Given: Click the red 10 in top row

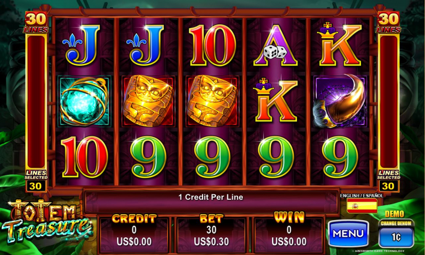Looking at the screenshot, I should pyautogui.click(x=212, y=45).
